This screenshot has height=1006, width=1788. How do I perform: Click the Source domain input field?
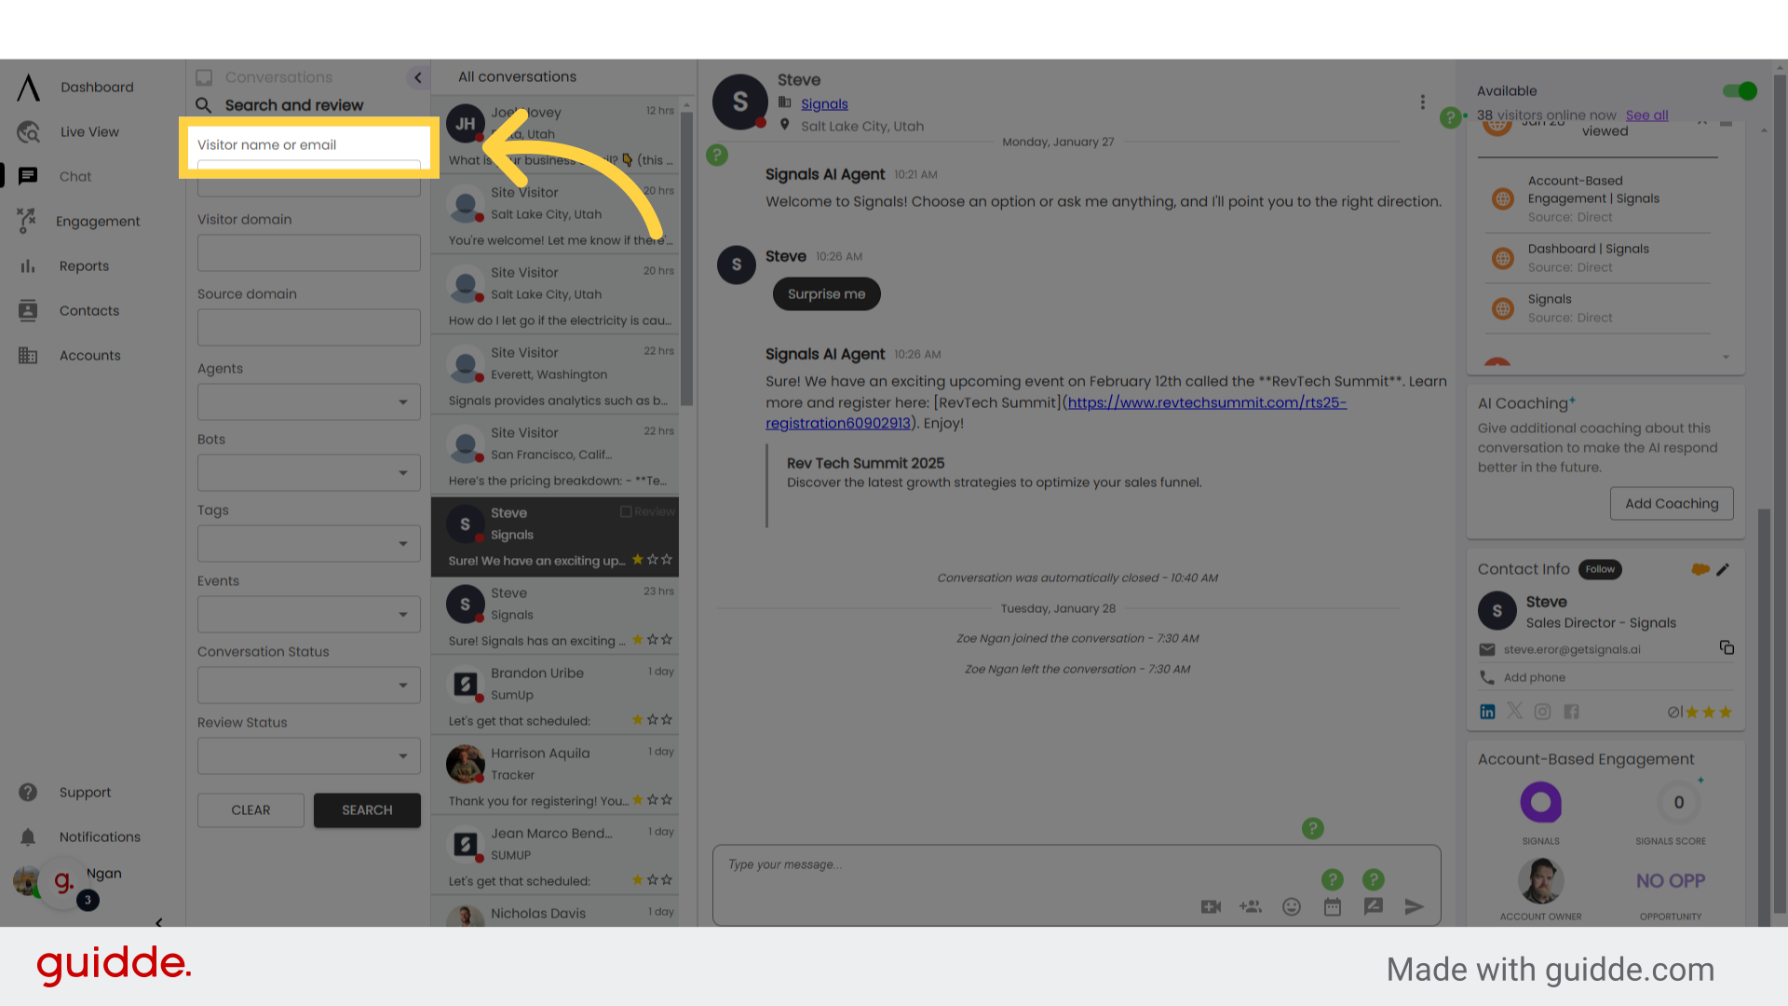coord(309,327)
